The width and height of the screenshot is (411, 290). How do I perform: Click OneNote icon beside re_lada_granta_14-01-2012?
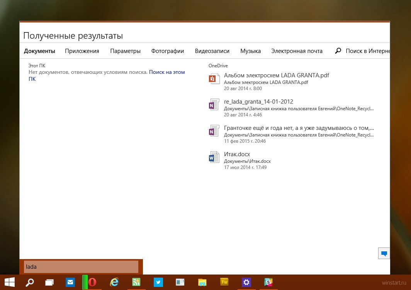click(214, 105)
